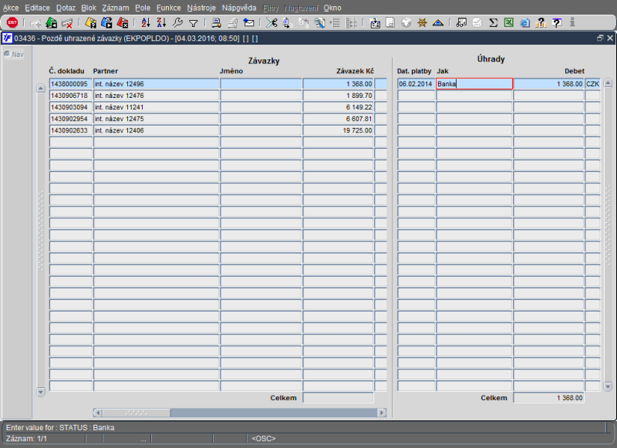Click the magnifier search-document icon
The height and width of the screenshot is (448, 617).
[319, 23]
